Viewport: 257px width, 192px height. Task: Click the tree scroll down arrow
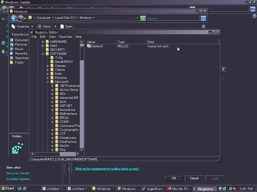click(82, 150)
